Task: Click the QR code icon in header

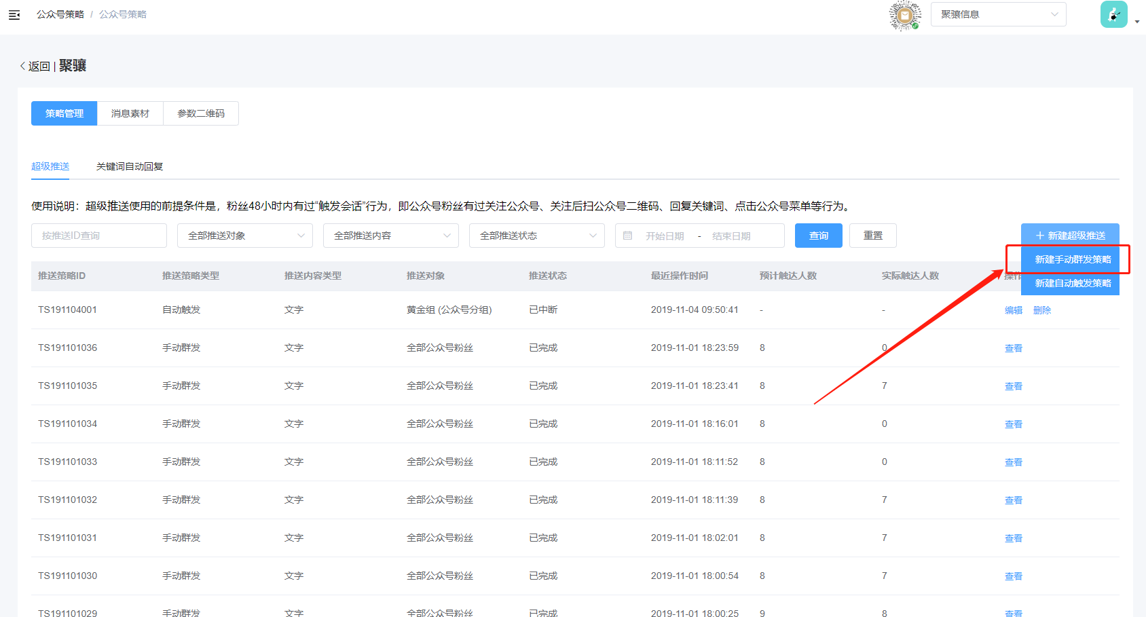Action: pyautogui.click(x=905, y=15)
